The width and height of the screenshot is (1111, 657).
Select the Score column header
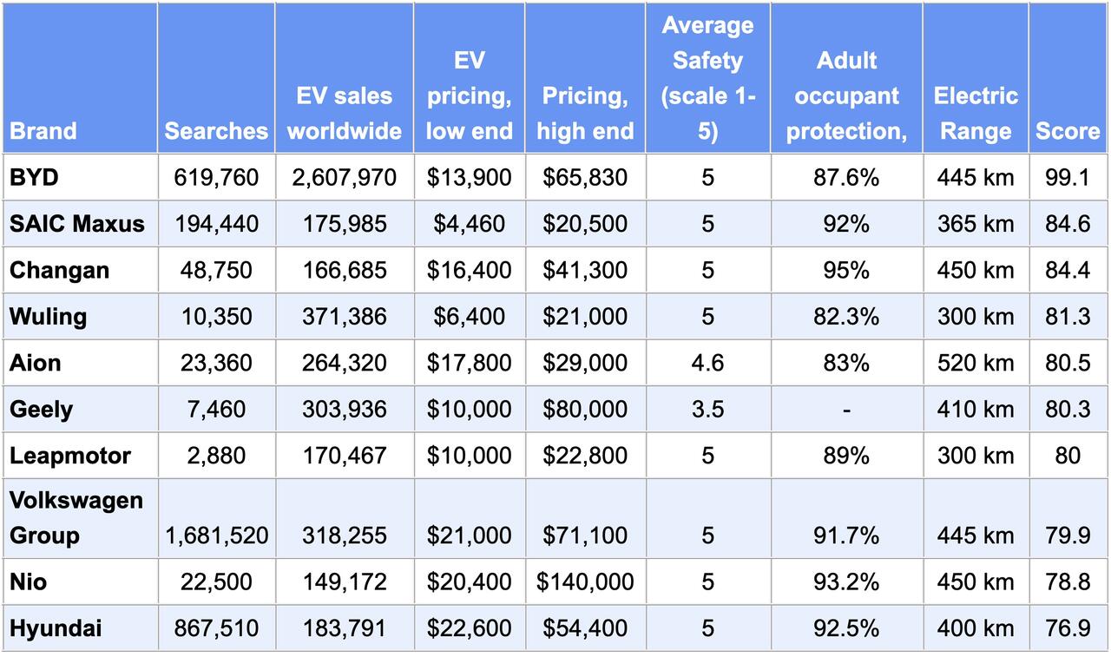point(1068,131)
